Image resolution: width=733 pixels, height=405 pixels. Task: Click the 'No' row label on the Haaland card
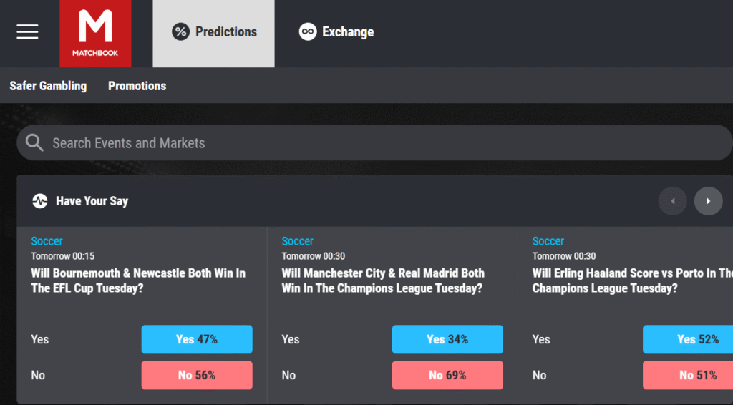(539, 375)
